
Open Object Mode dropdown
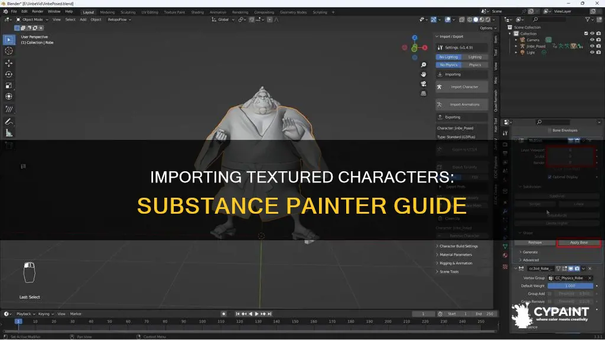32,19
